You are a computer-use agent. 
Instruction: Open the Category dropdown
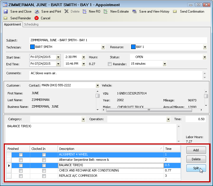click(x=83, y=119)
